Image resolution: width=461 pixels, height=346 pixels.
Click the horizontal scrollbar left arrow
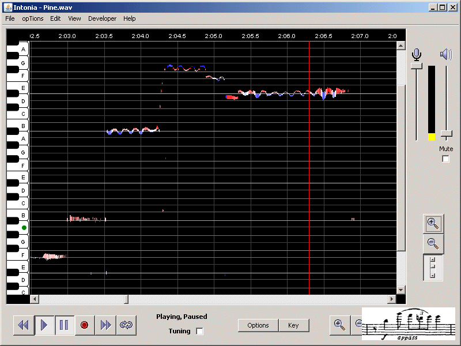(35, 299)
